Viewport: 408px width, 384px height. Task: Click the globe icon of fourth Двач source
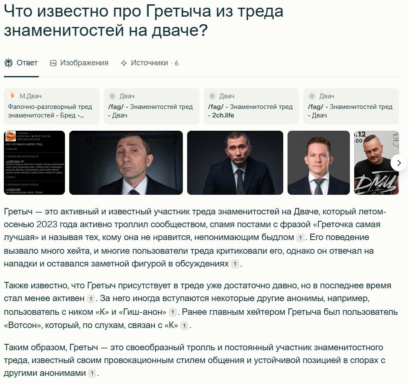point(312,96)
